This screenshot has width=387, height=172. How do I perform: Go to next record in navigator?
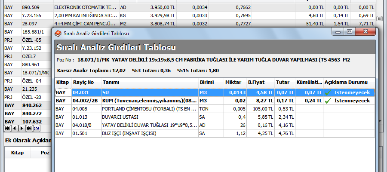22,128
